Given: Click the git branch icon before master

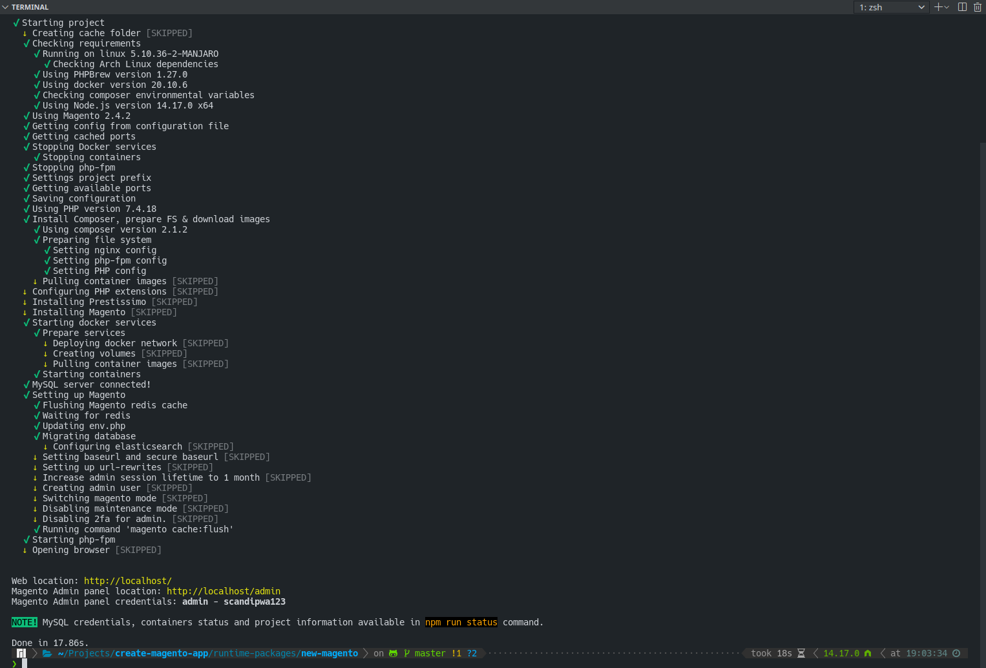Looking at the screenshot, I should coord(407,653).
